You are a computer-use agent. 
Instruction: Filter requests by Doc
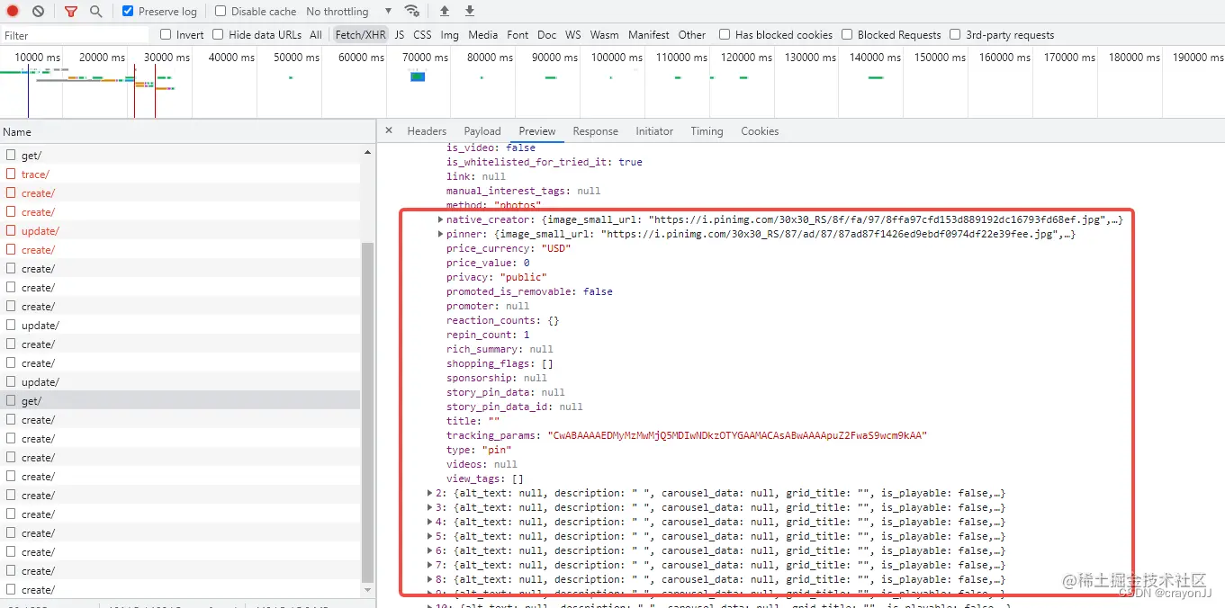point(547,35)
